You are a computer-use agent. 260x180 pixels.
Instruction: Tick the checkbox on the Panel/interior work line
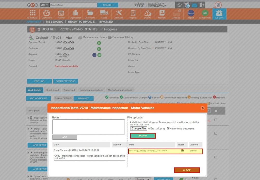coord(216,133)
